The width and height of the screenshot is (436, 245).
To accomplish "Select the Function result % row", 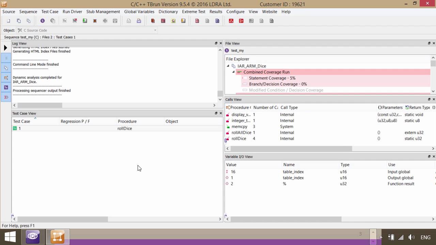I will coord(330,184).
